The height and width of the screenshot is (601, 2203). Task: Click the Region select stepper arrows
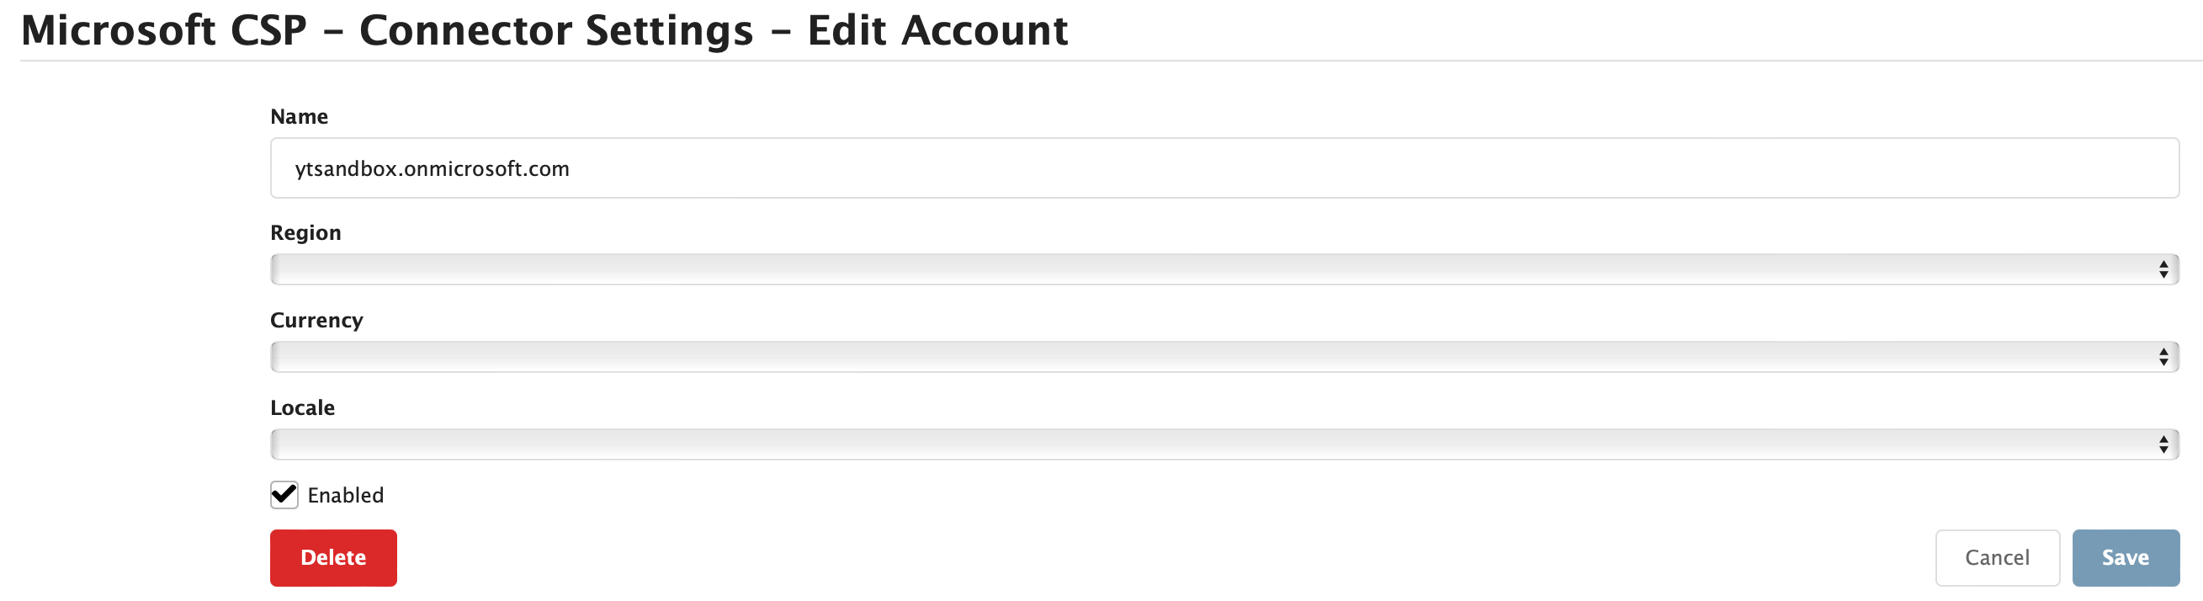[2165, 269]
